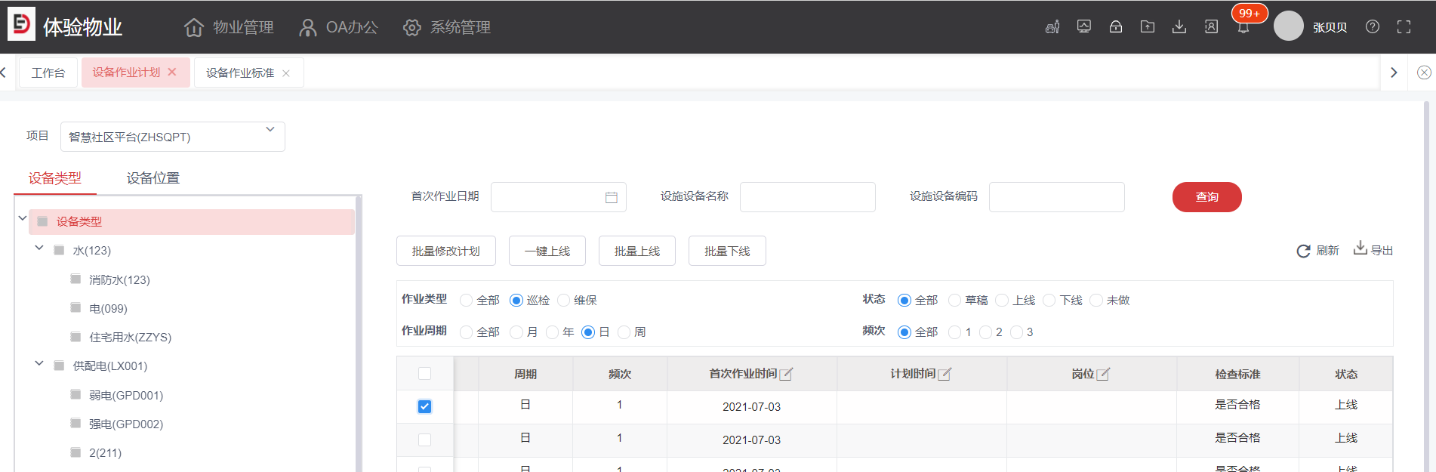The image size is (1436, 472).
Task: Select 状态 下线 radio button
Action: coord(1049,301)
